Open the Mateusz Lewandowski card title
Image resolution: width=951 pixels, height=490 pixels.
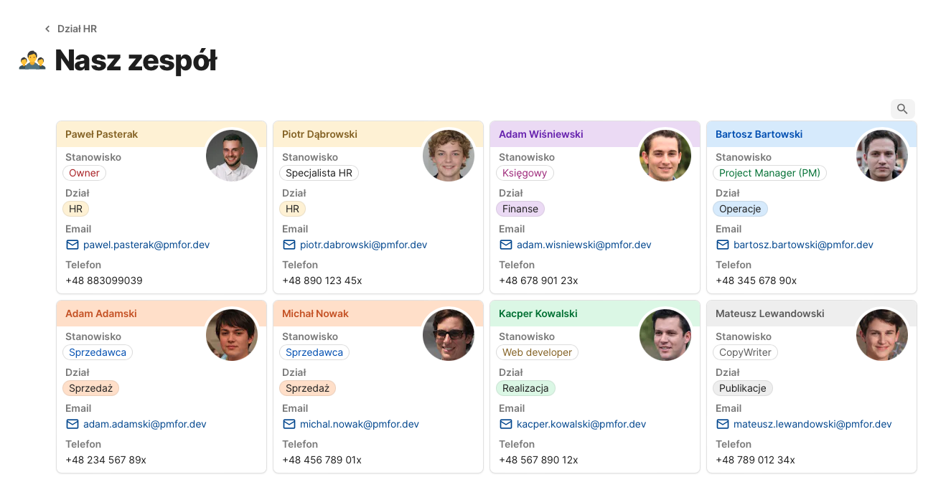[x=759, y=314]
